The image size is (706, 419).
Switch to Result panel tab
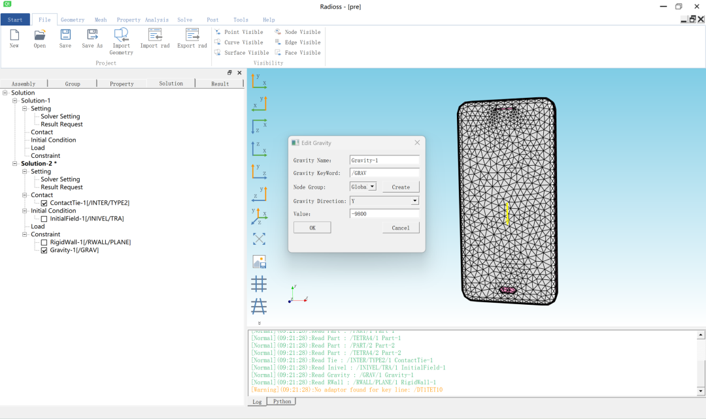220,84
